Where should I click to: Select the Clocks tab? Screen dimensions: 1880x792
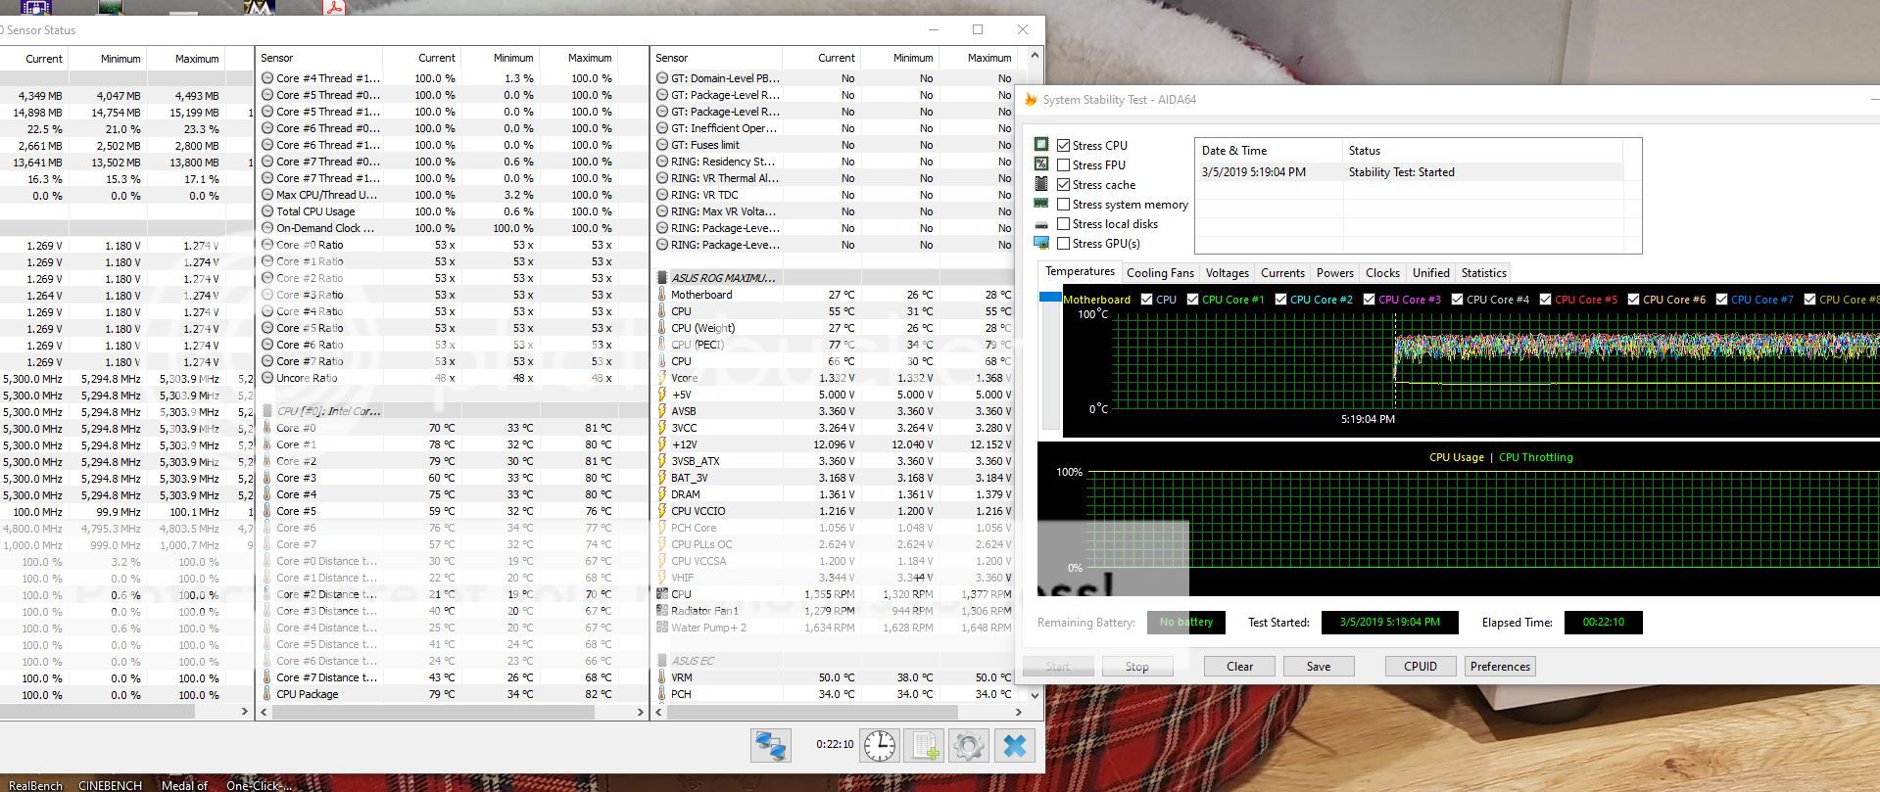click(1382, 273)
